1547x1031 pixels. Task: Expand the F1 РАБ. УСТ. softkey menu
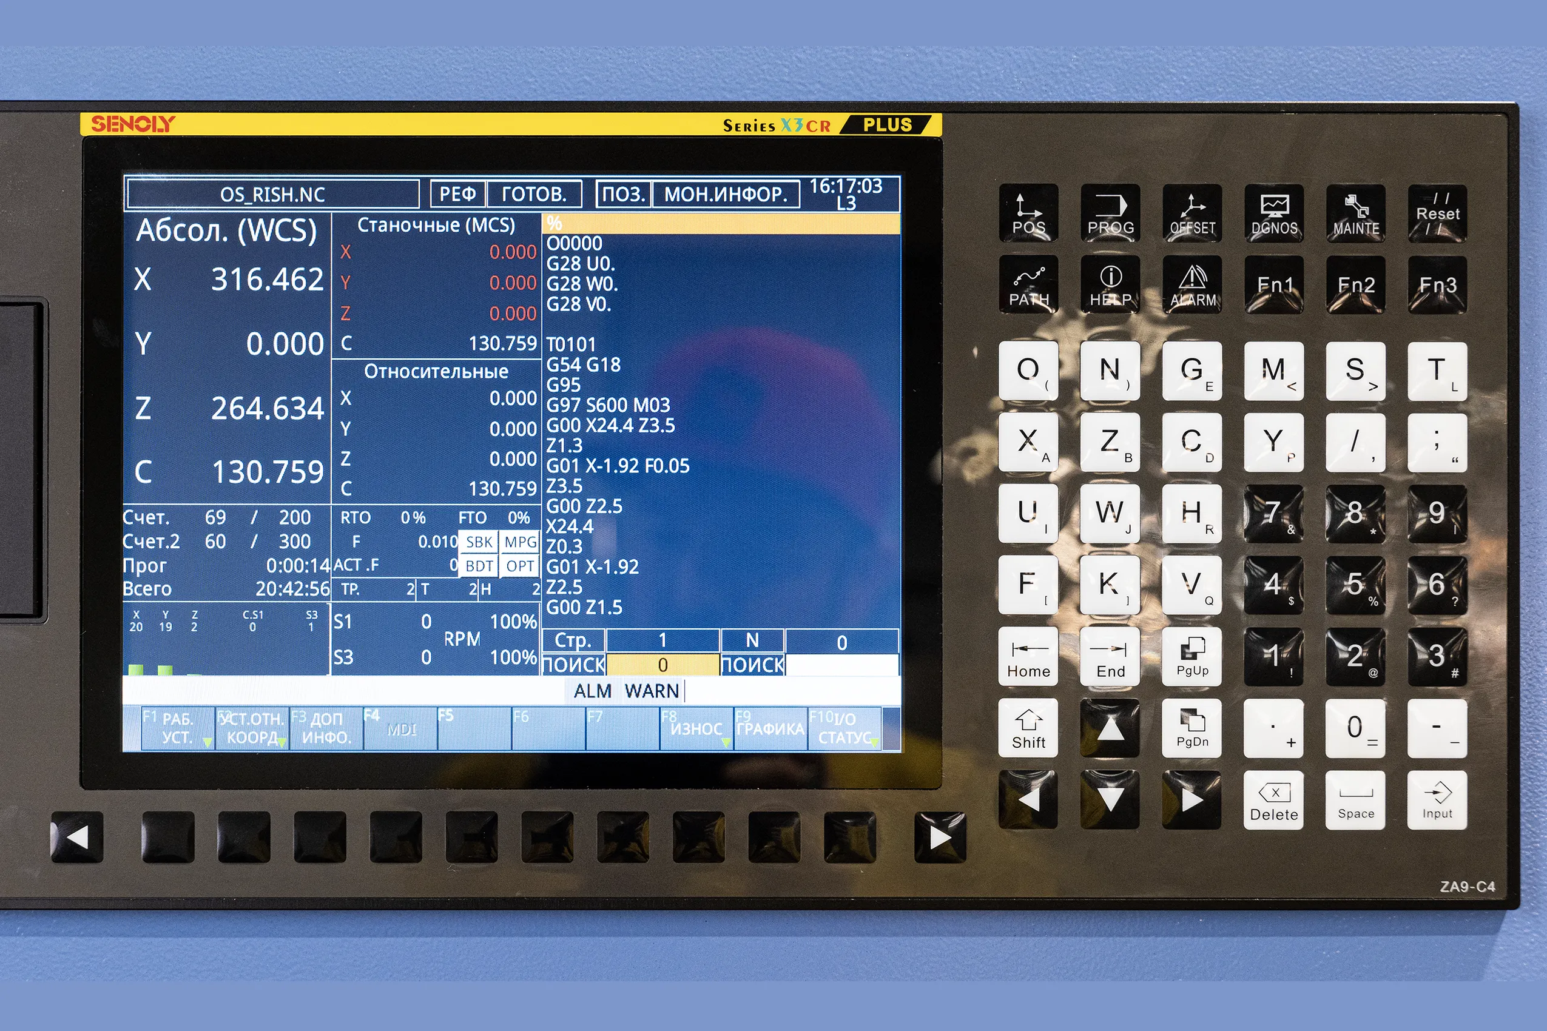click(x=178, y=728)
